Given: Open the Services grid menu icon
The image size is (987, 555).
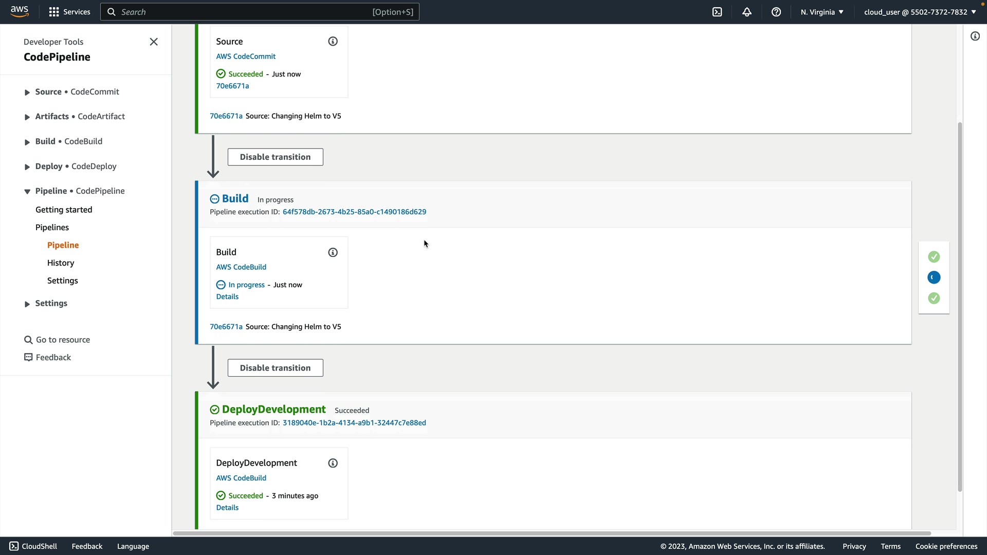Looking at the screenshot, I should tap(53, 12).
